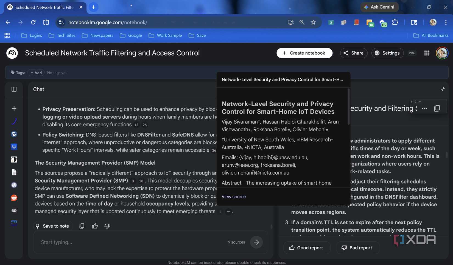453x265 pixels.
Task: Open the NotebookLM account avatar
Action: pyautogui.click(x=442, y=53)
